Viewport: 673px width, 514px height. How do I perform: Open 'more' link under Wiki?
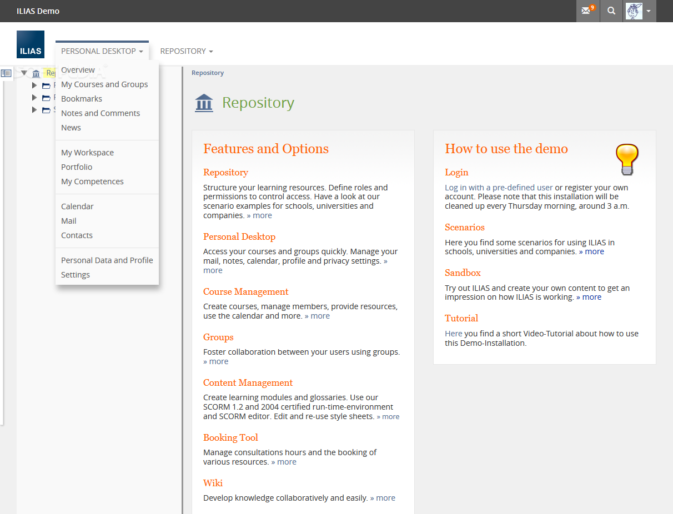(x=383, y=498)
